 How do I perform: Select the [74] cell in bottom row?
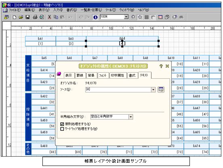[x=196, y=152]
